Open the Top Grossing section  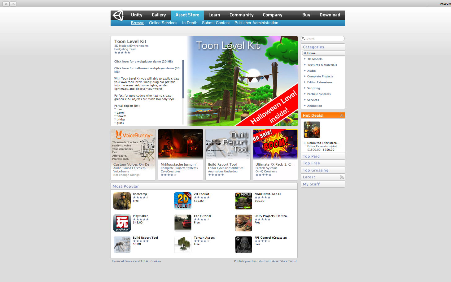point(323,170)
